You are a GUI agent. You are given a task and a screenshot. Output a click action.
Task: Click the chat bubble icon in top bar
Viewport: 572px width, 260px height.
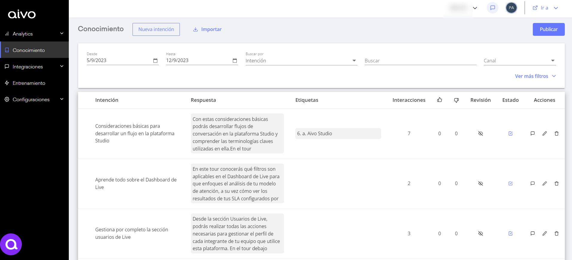492,8
